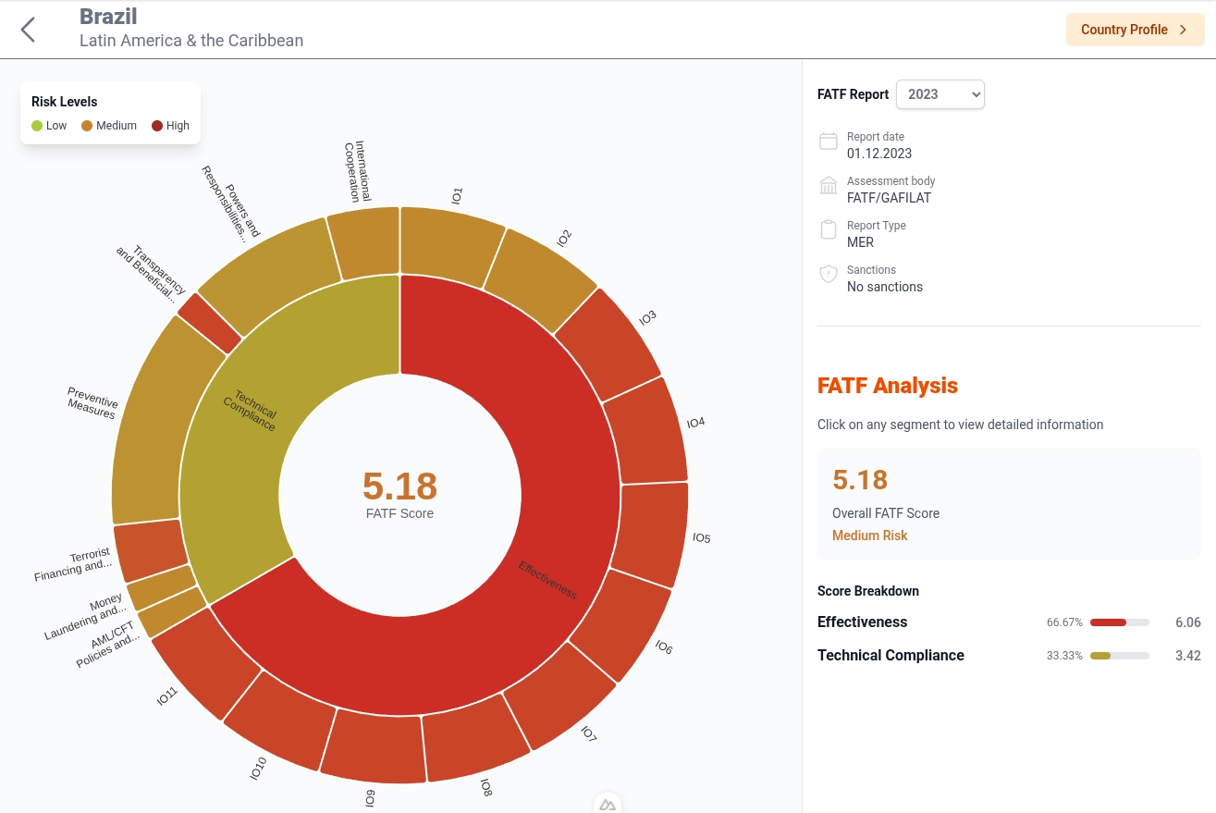Click the Technical Compliance progress bar
The height and width of the screenshot is (813, 1216).
click(x=1119, y=656)
